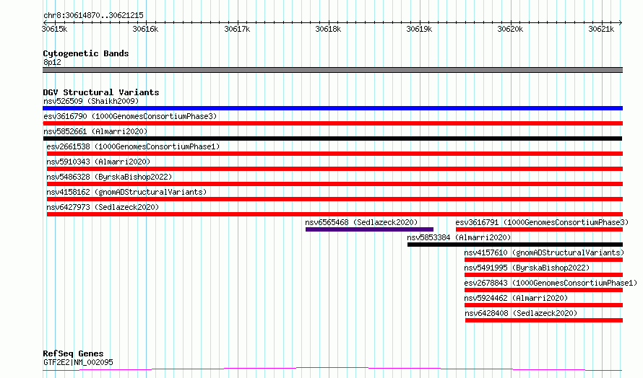643x378 pixels.
Task: Open esv2678843 (1000GenomesConsortiumPhase1) label
Action: click(x=551, y=283)
